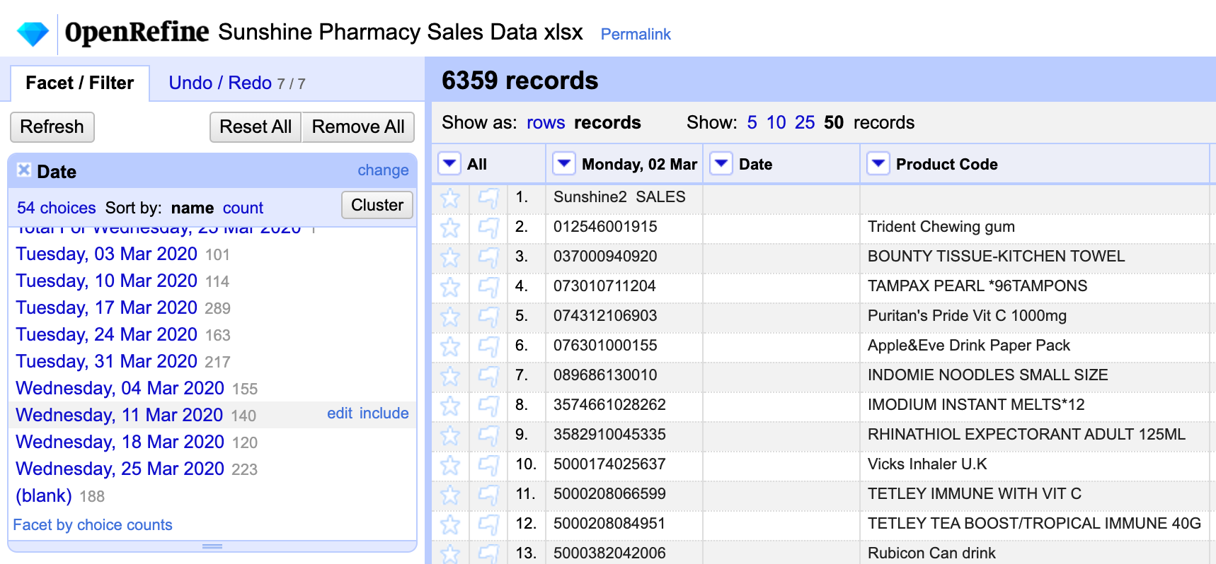Flag row 11 Tetley Immune record

[488, 495]
